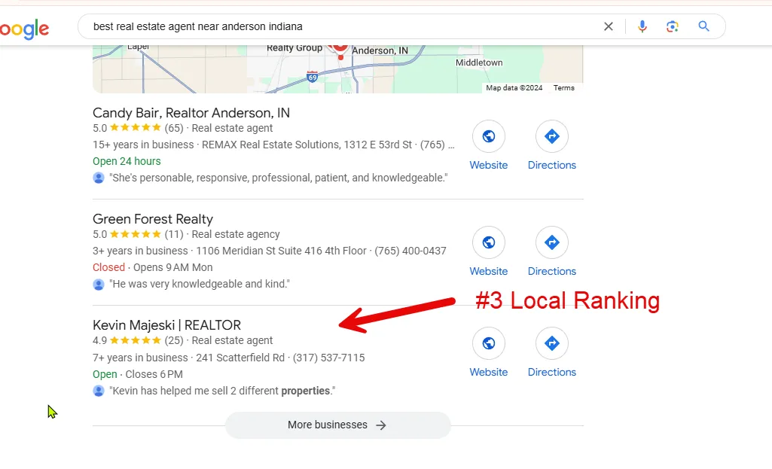Click 'Open · Closes 6 PM' status text
Viewport: 772px width, 469px height.
click(x=137, y=374)
